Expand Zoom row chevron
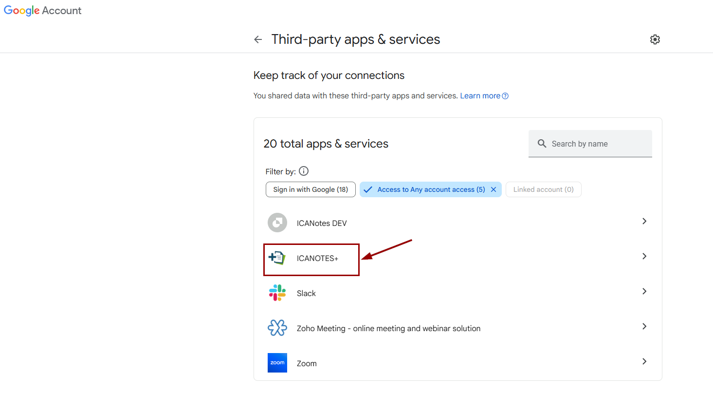Viewport: 713px width, 411px height. click(644, 361)
